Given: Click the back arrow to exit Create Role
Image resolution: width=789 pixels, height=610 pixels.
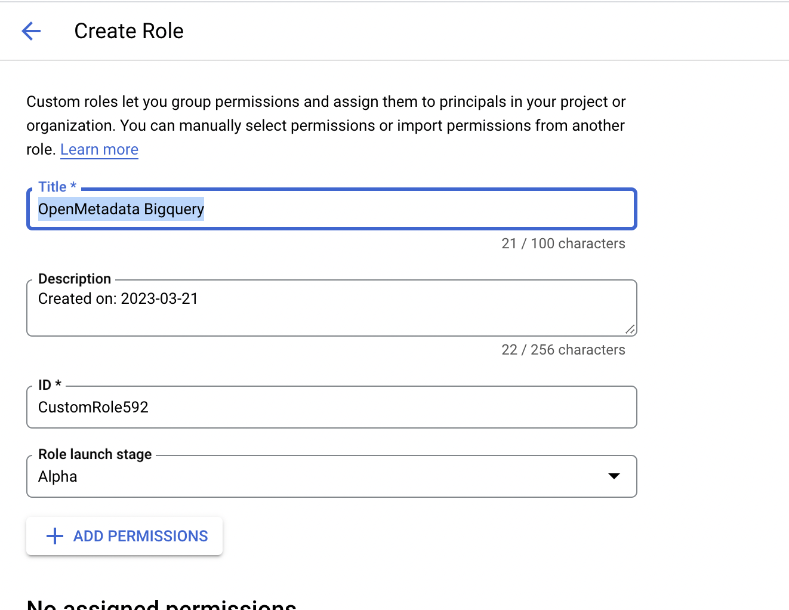Looking at the screenshot, I should [31, 30].
